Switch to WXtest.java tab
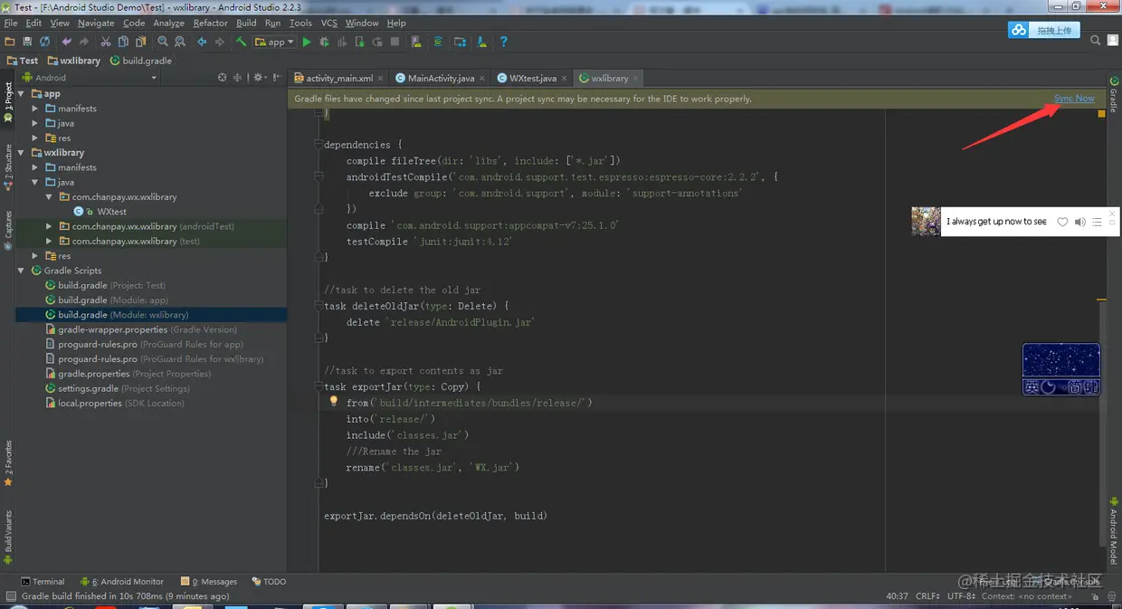The width and height of the screenshot is (1122, 609). coord(533,78)
